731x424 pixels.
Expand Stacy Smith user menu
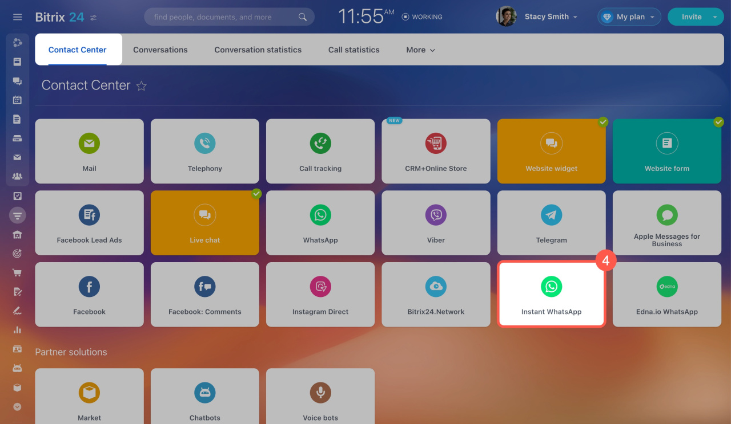(551, 17)
